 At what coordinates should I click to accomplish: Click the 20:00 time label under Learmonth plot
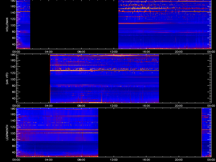click(179, 160)
